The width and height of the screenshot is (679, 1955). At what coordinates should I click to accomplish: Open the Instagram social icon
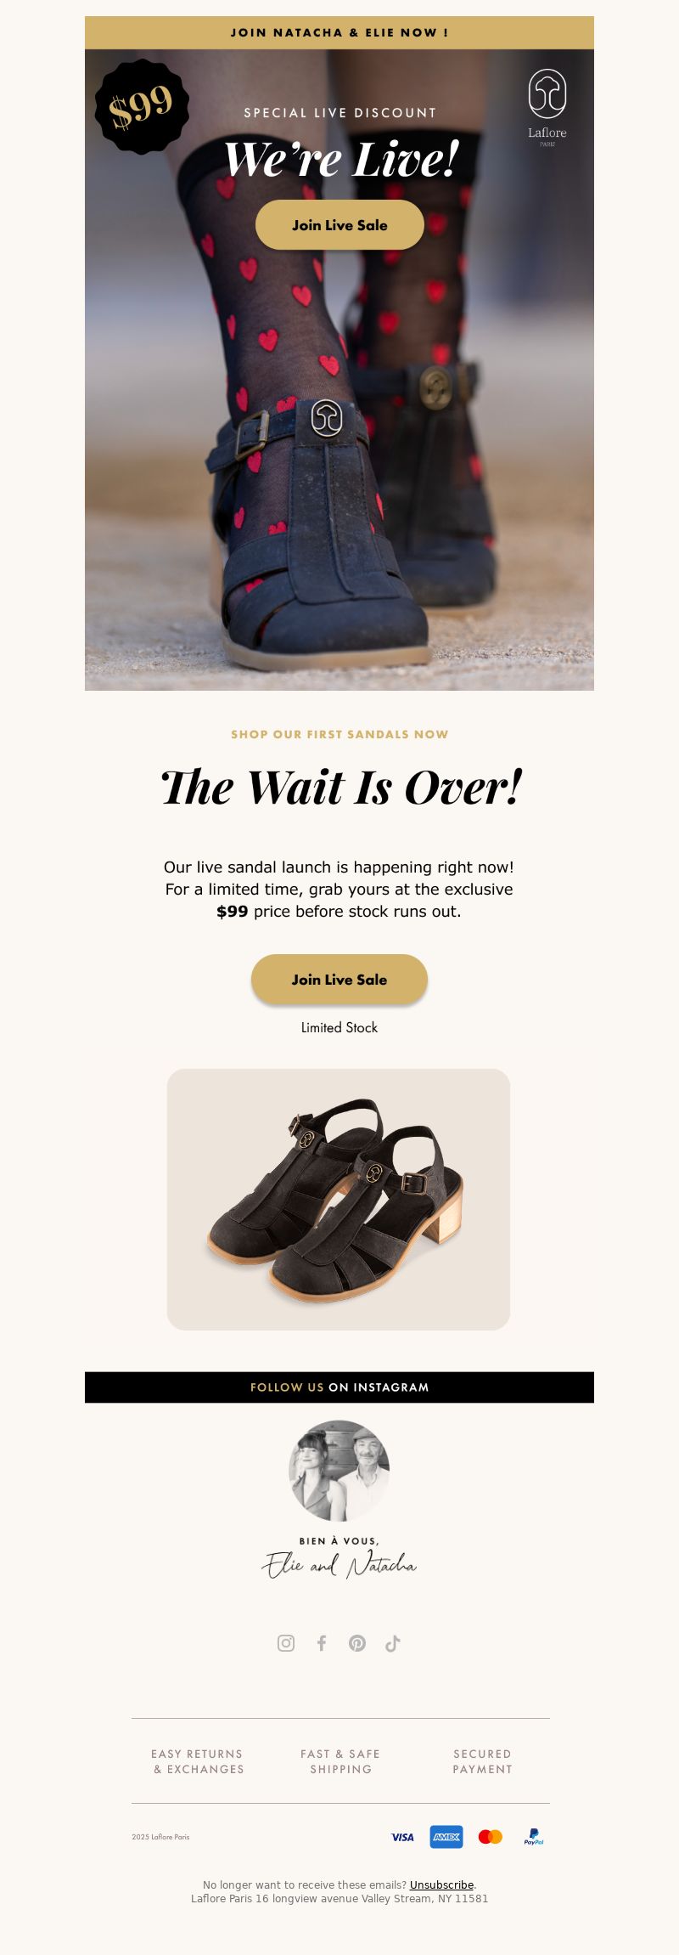[x=286, y=1643]
